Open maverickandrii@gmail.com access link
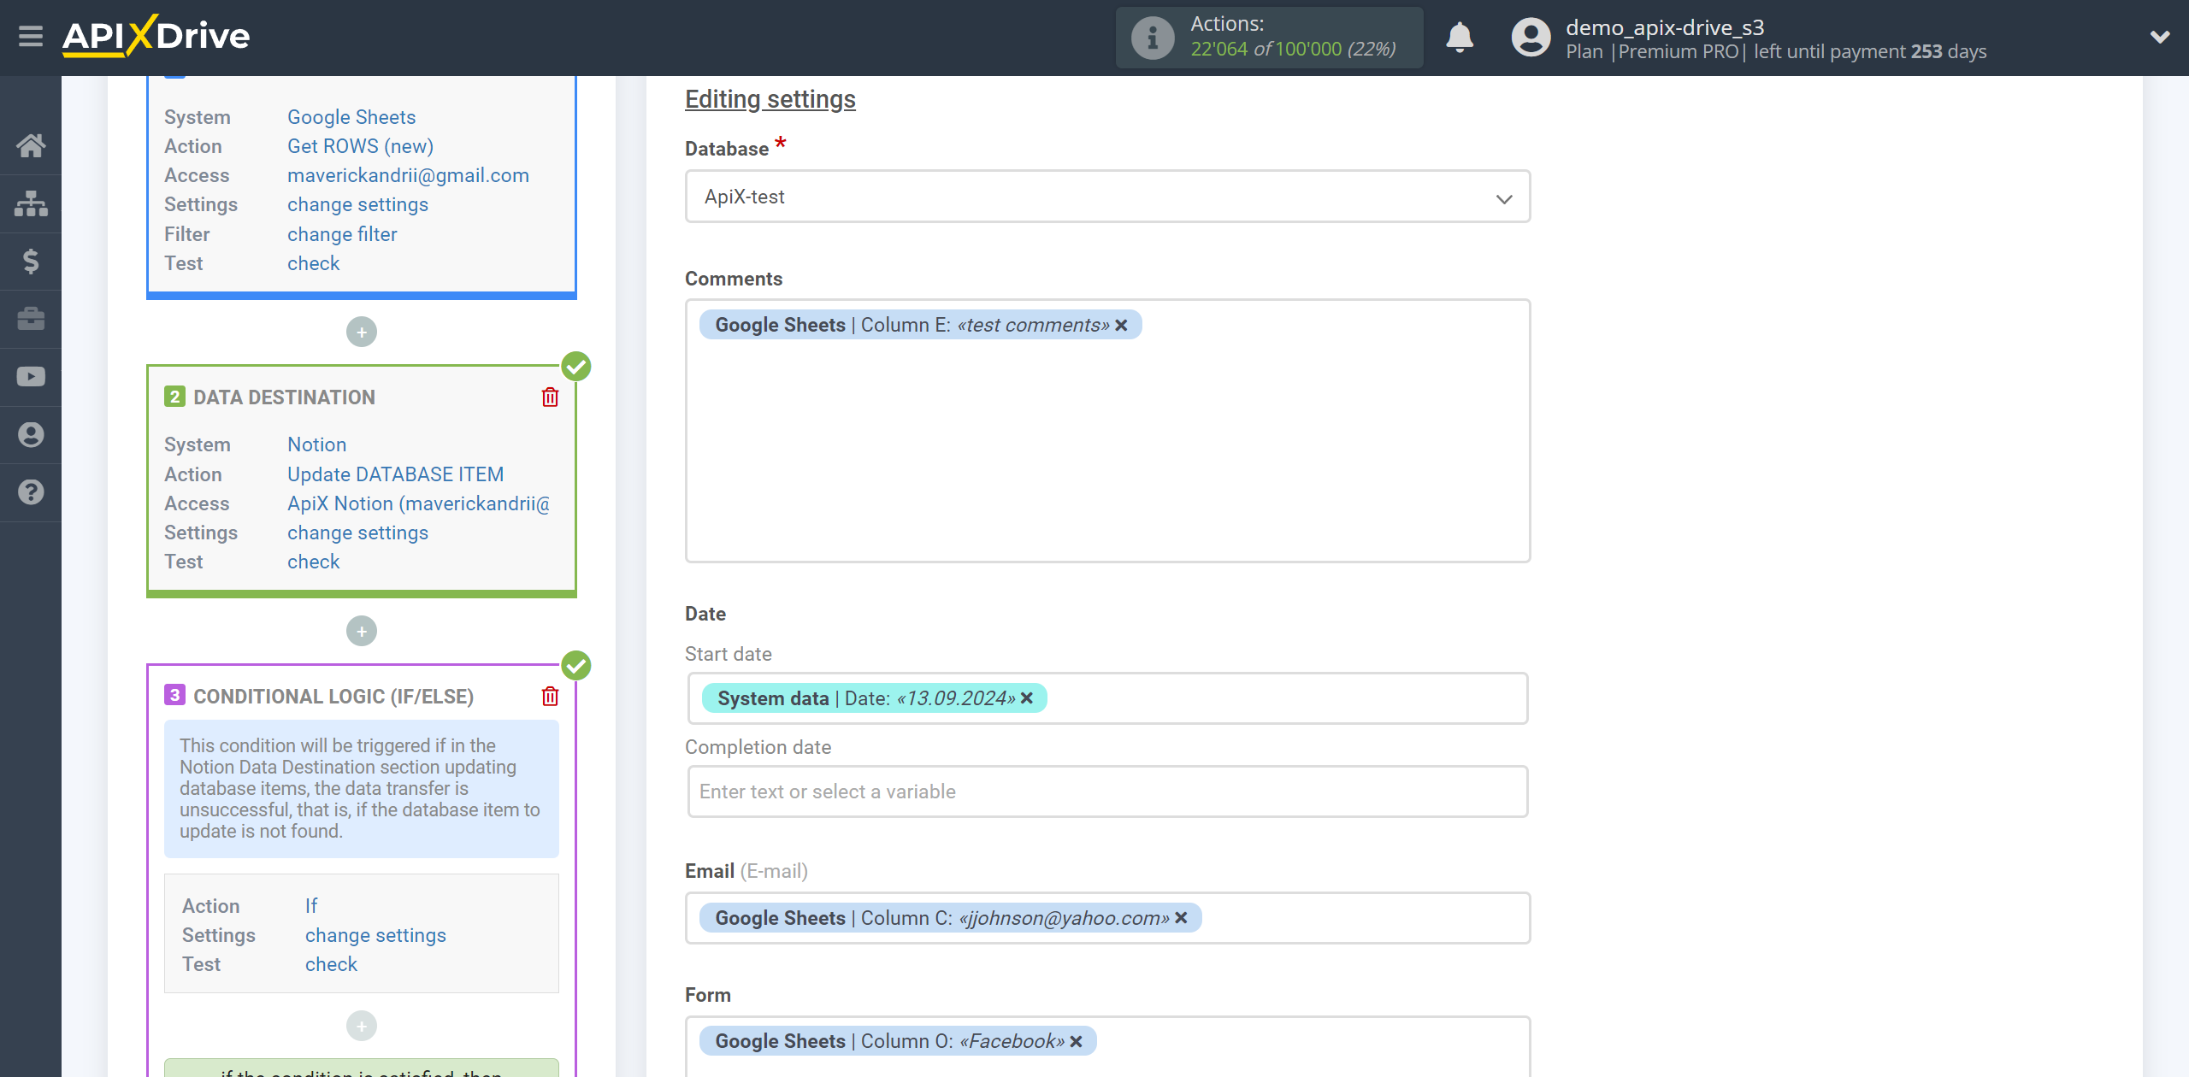2189x1077 pixels. (x=408, y=175)
